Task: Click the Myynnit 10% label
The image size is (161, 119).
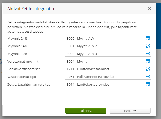Action: pyautogui.click(x=17, y=54)
